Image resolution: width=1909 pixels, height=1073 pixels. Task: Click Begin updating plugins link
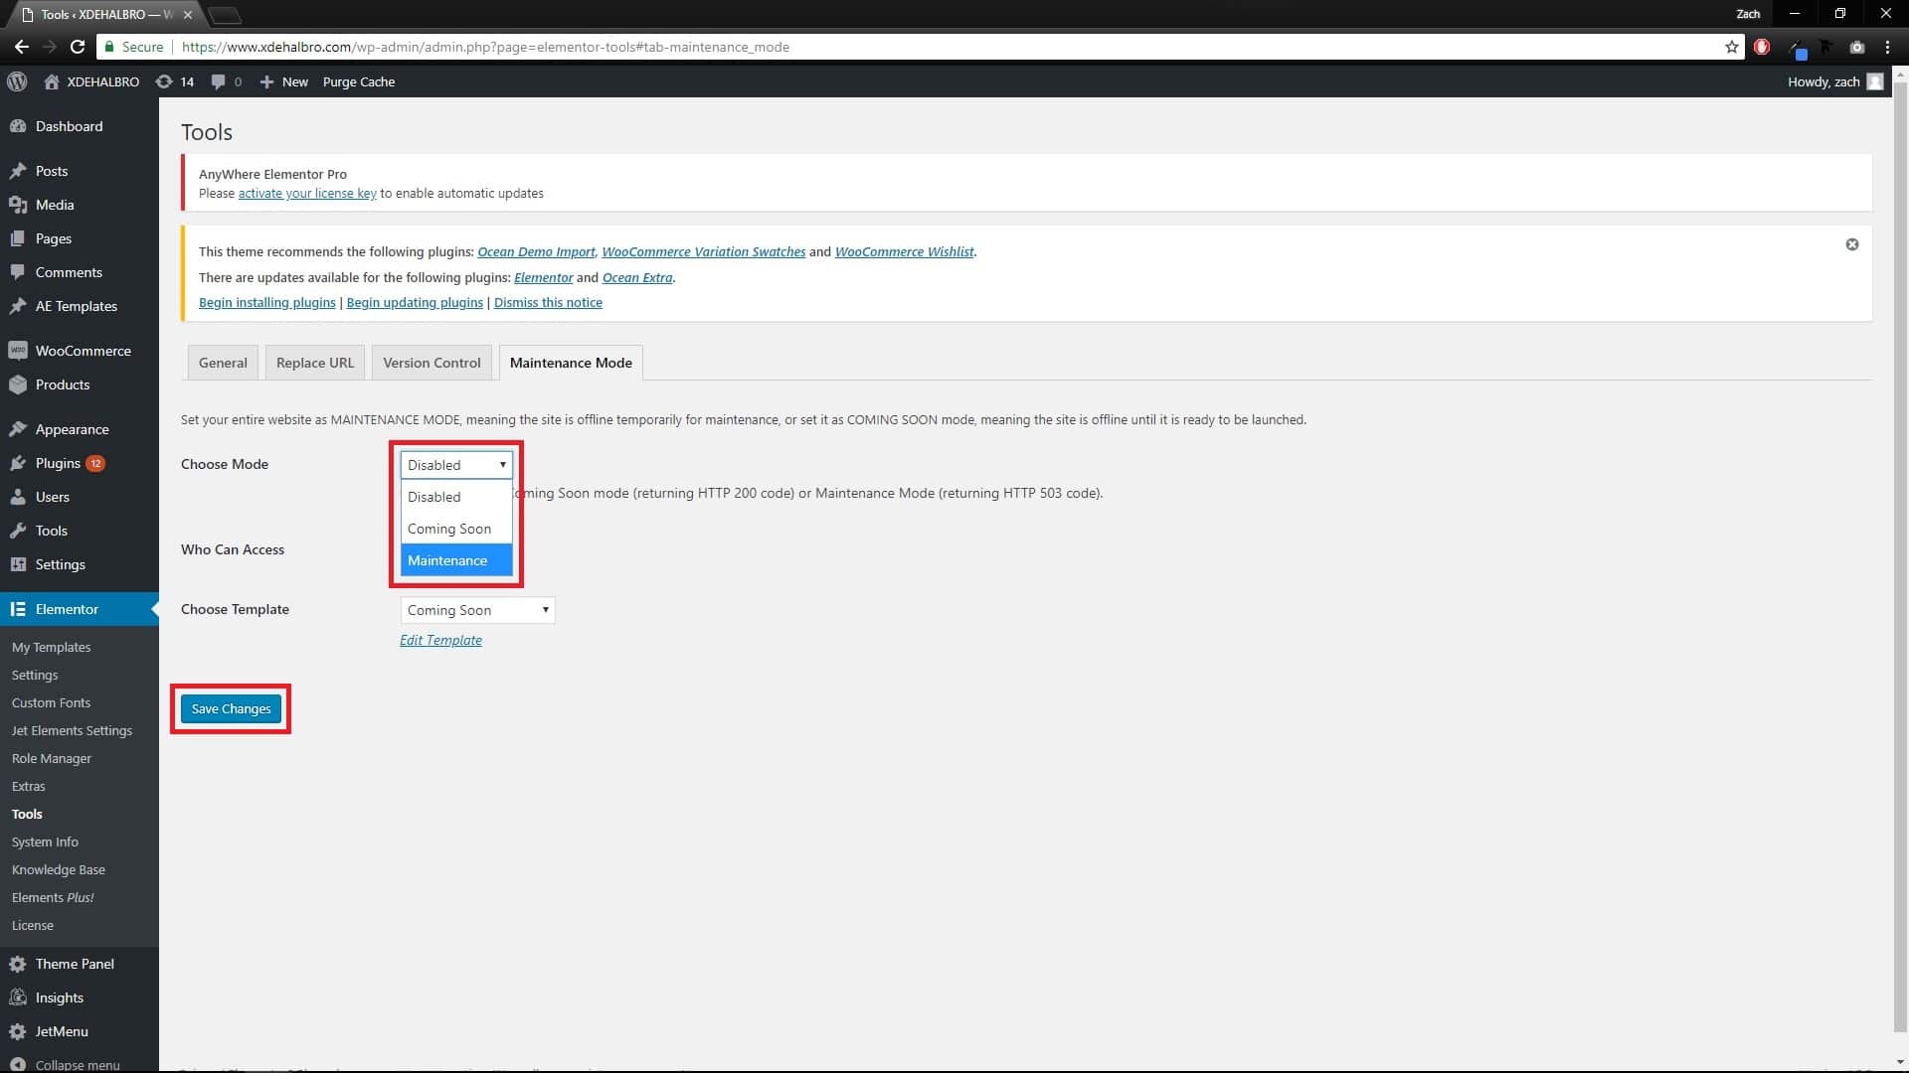[415, 302]
